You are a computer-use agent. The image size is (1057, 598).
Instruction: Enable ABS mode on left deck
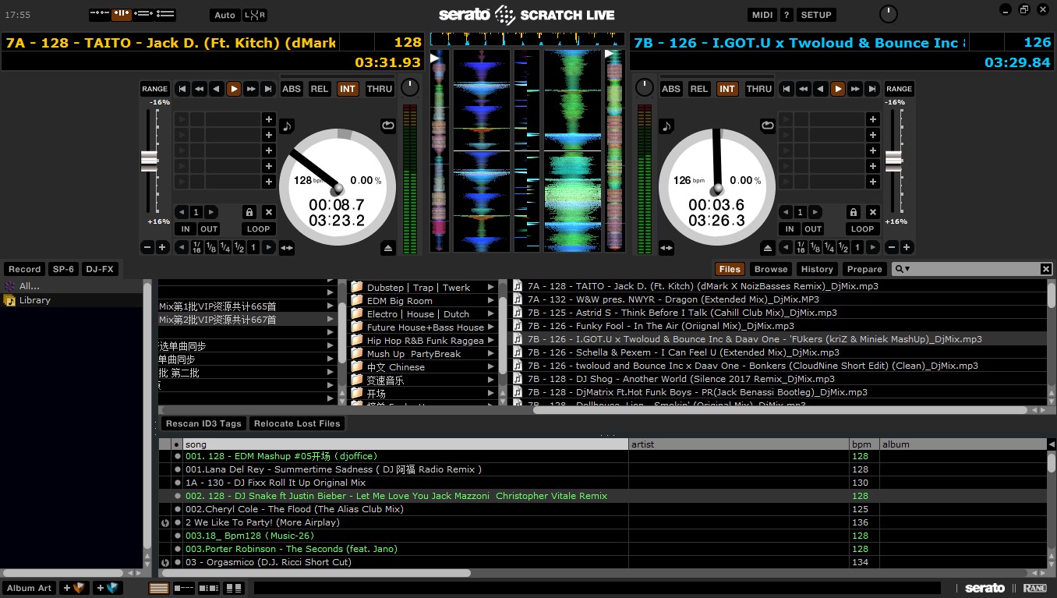coord(292,89)
